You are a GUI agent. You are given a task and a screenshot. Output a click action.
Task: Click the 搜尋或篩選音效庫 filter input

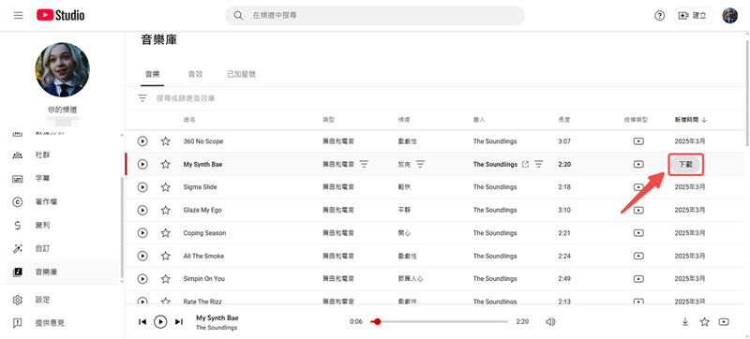tap(186, 98)
